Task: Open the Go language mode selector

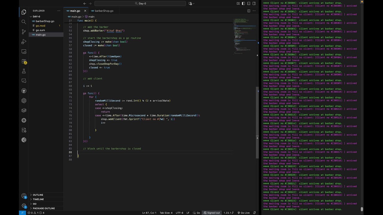Action: [198, 213]
